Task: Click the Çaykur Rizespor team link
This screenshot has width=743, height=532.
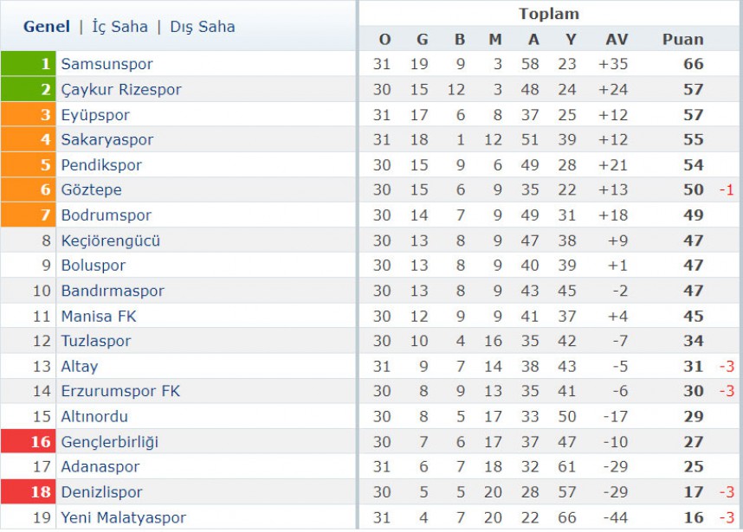Action: [121, 89]
